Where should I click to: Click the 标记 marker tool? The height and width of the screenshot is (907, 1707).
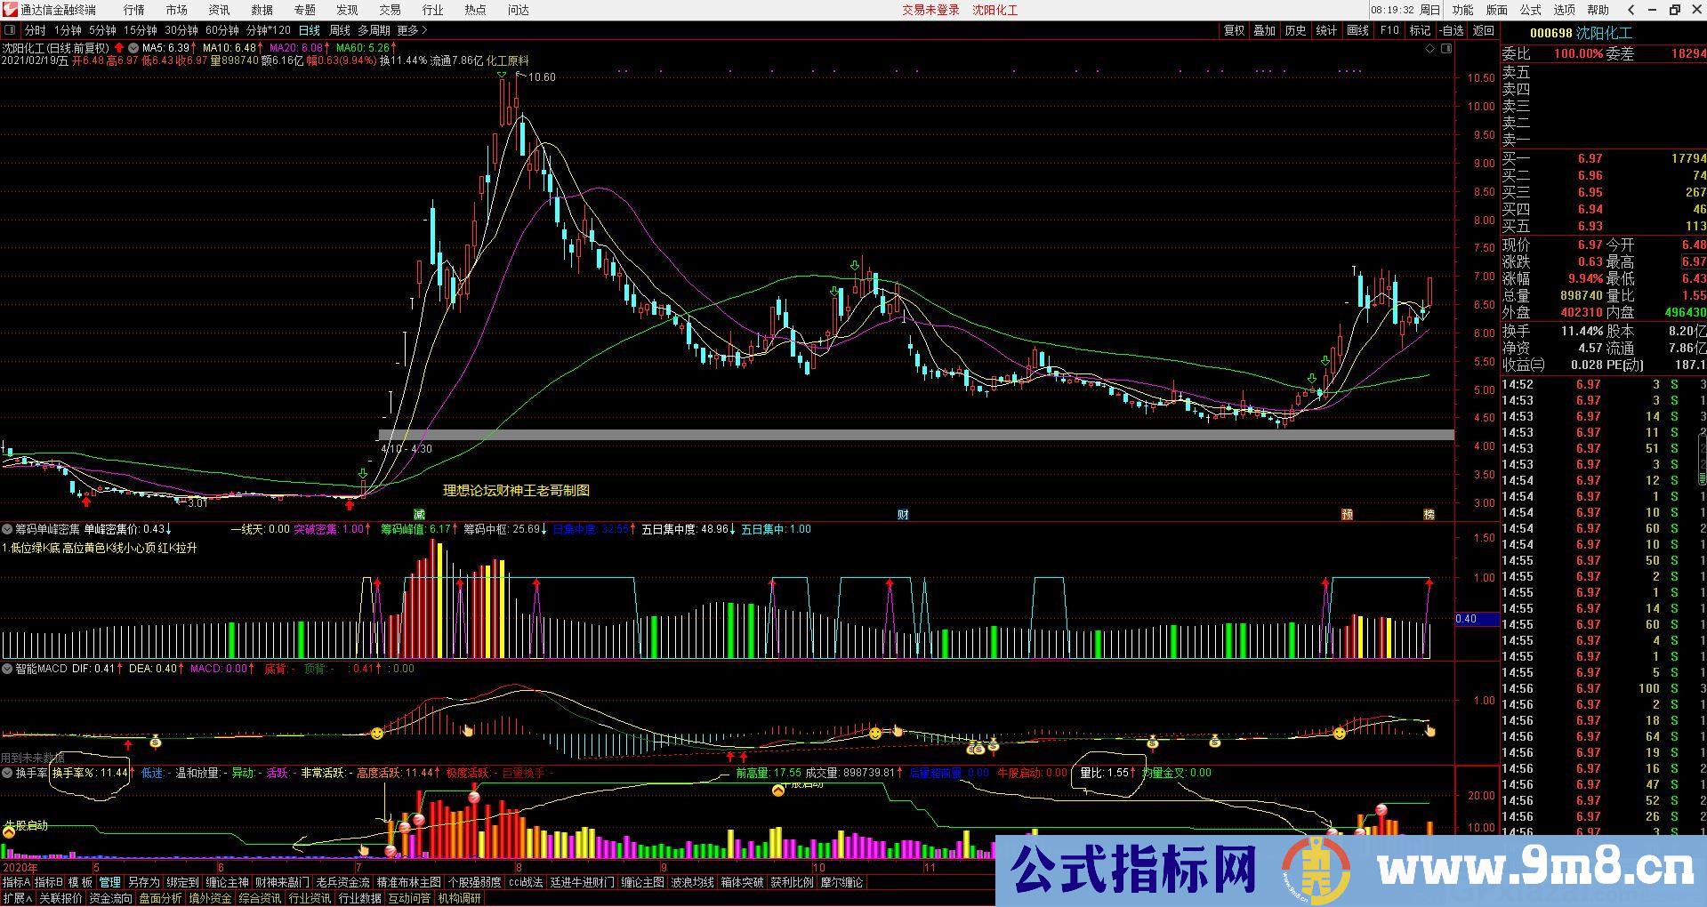pos(1420,29)
